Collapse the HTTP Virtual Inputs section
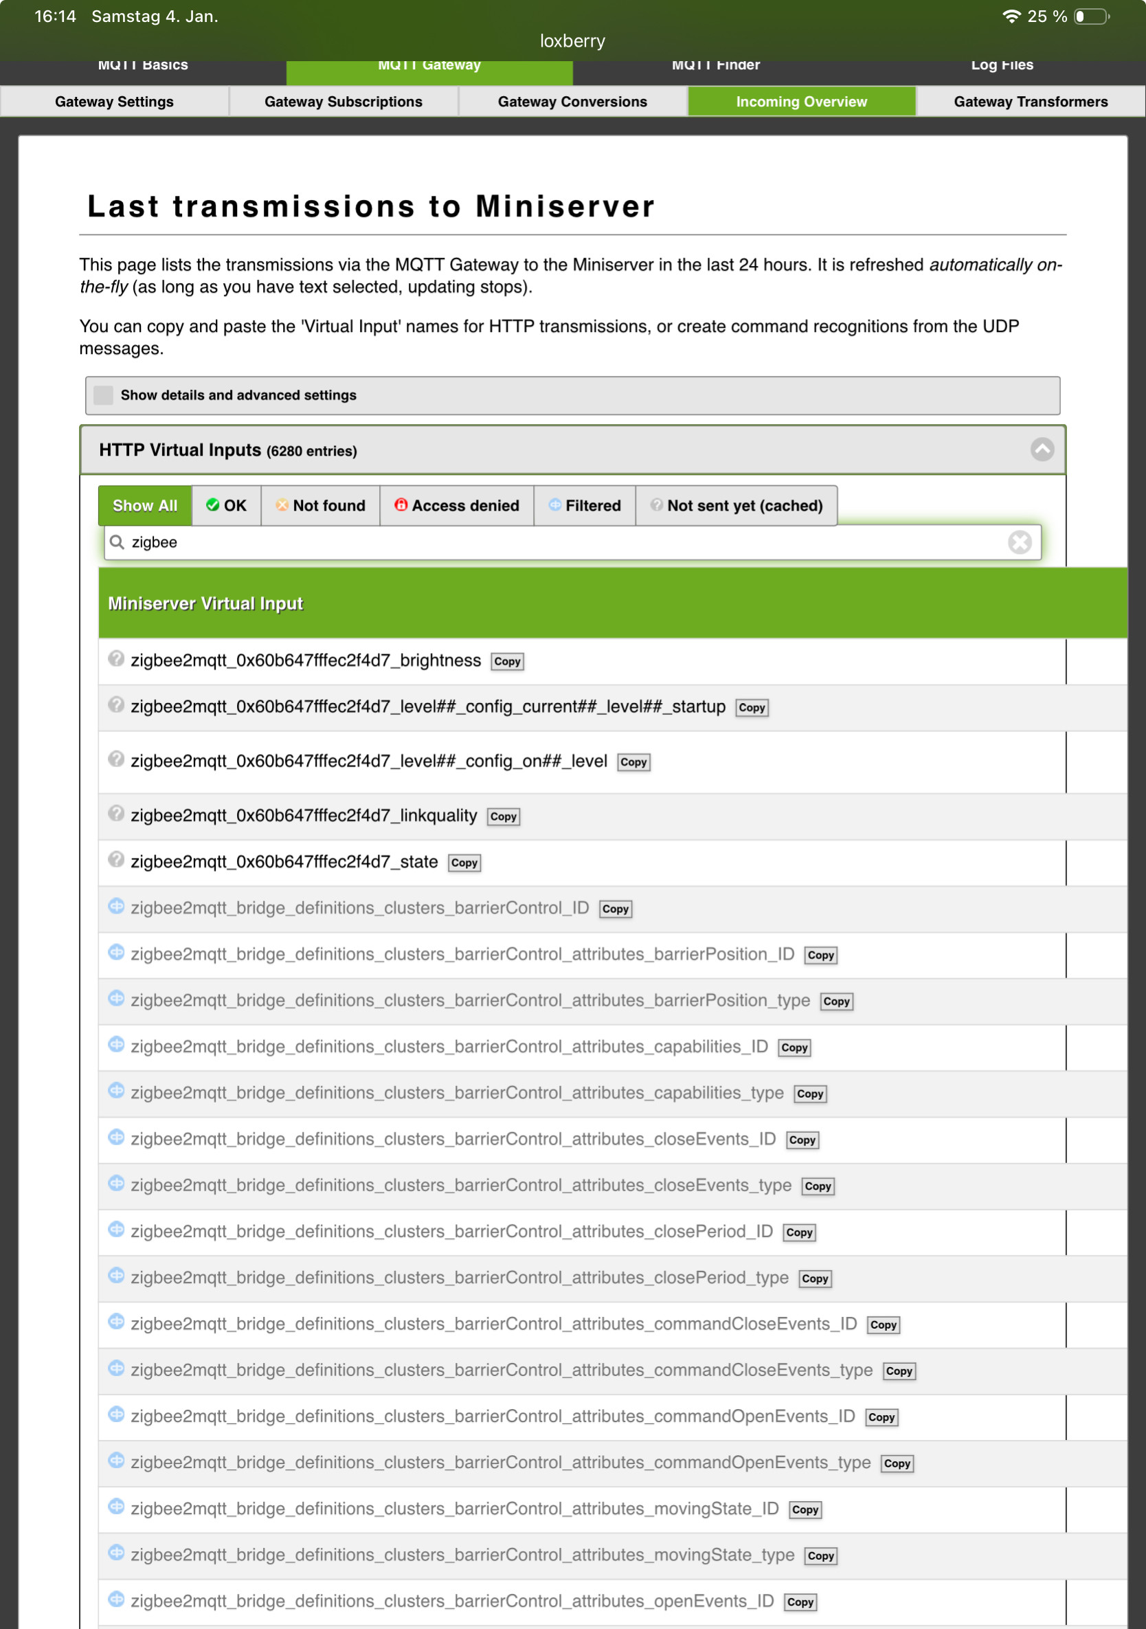1146x1629 pixels. pos(1042,449)
